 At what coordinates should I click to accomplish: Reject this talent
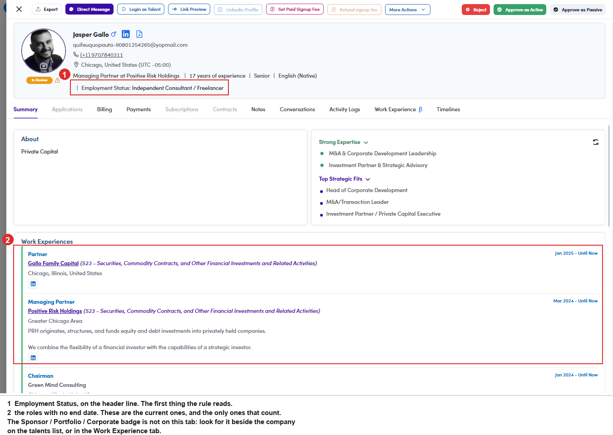click(476, 10)
